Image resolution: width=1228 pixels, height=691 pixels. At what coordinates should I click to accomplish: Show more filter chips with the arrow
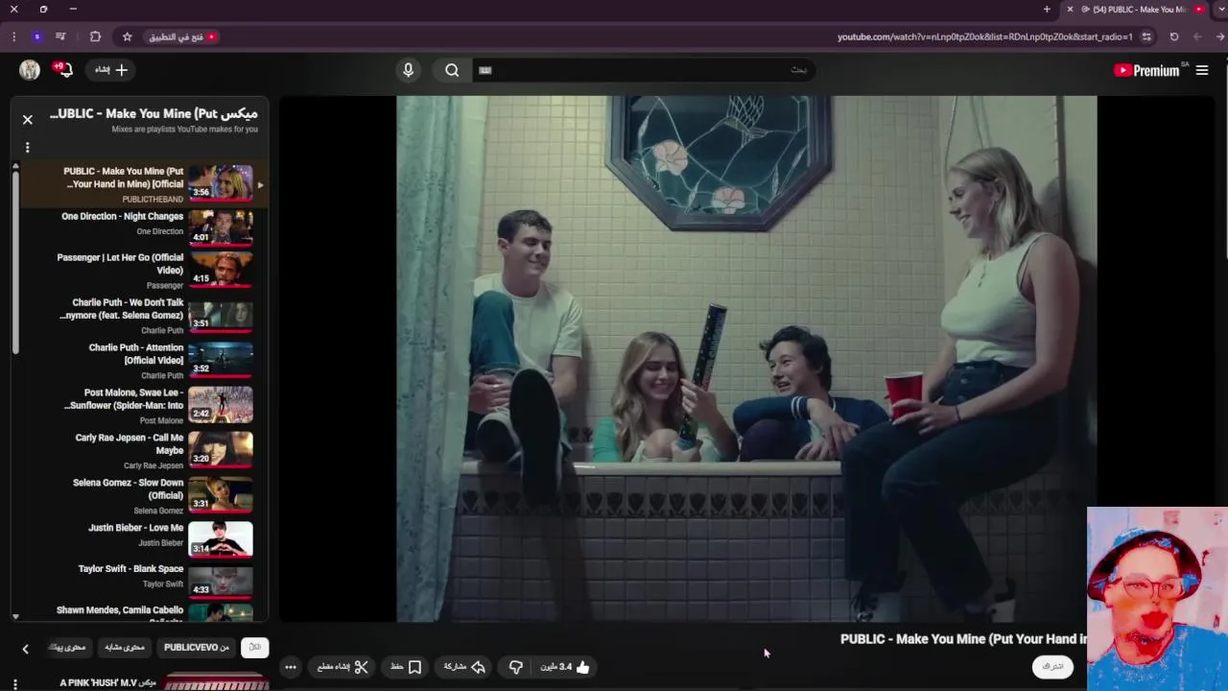pyautogui.click(x=26, y=649)
